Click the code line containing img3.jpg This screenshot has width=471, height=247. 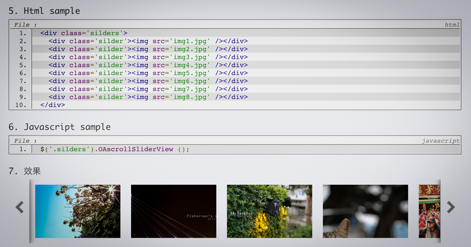pyautogui.click(x=246, y=57)
